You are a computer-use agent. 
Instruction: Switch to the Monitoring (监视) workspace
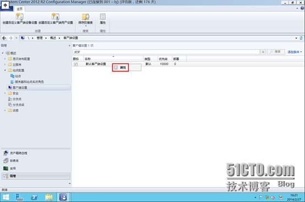coord(36,168)
